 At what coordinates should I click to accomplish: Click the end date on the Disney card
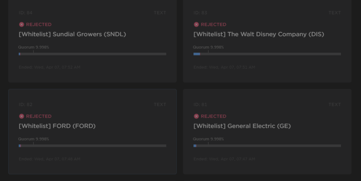(x=224, y=67)
